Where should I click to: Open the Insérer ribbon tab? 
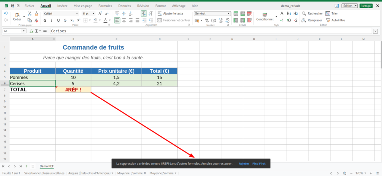coord(62,6)
